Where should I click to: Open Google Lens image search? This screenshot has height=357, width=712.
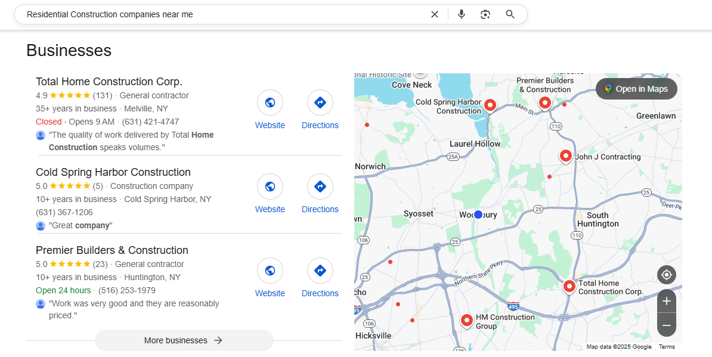pos(485,14)
